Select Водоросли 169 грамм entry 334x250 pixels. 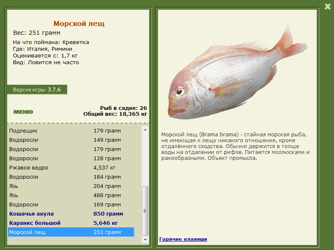[x=71, y=205]
